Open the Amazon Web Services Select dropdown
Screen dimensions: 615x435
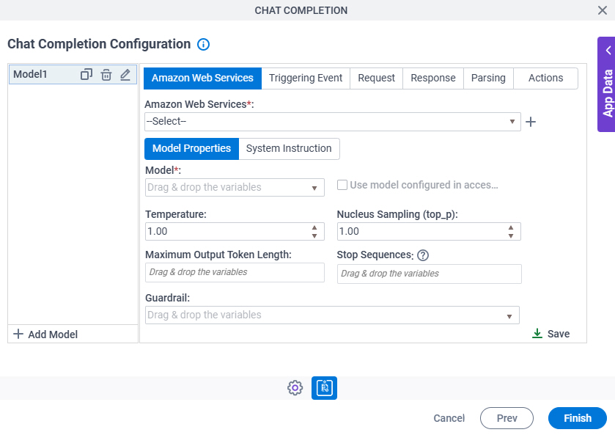tap(333, 122)
